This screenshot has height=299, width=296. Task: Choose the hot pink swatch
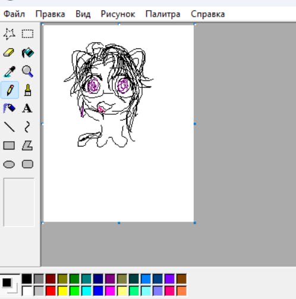pos(169,291)
